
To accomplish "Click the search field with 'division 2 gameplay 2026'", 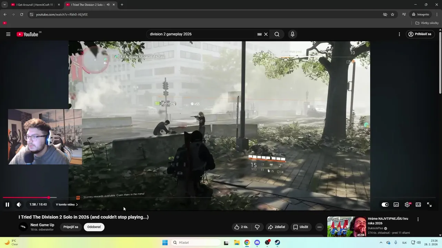I will [x=202, y=34].
